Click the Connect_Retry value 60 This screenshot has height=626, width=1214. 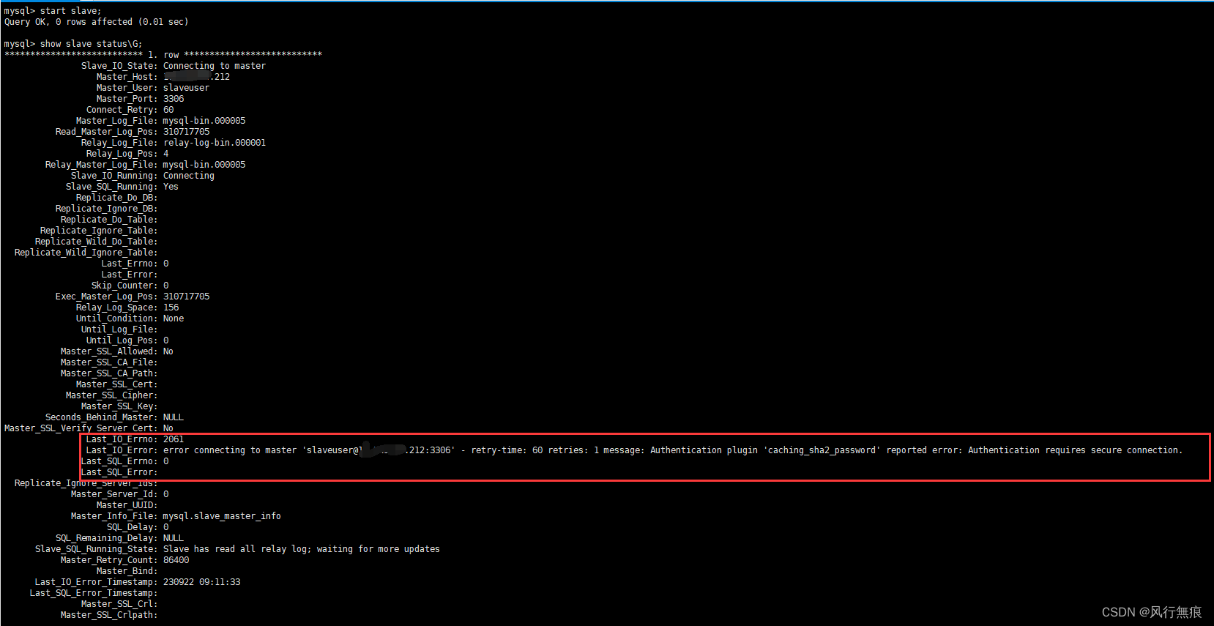tap(168, 110)
